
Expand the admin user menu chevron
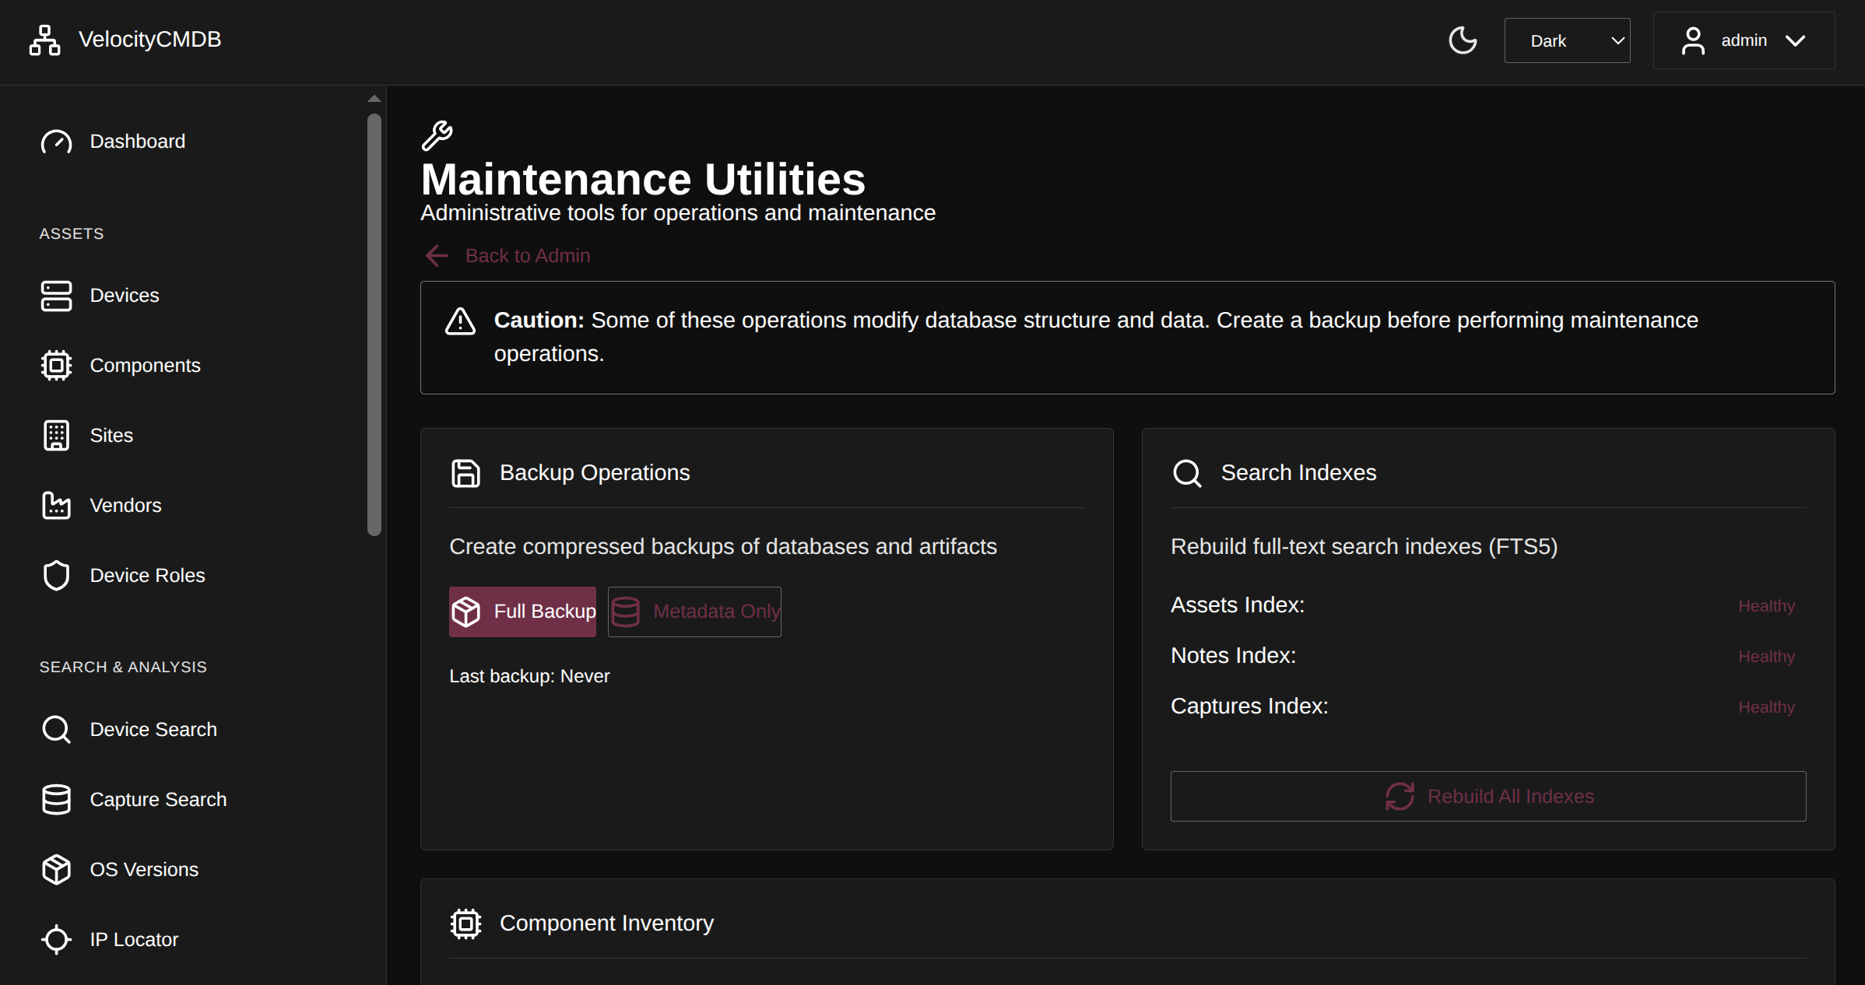pyautogui.click(x=1796, y=40)
